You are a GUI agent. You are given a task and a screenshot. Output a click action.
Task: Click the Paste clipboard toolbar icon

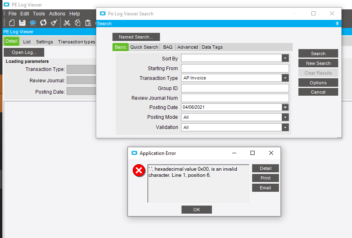tap(88, 23)
